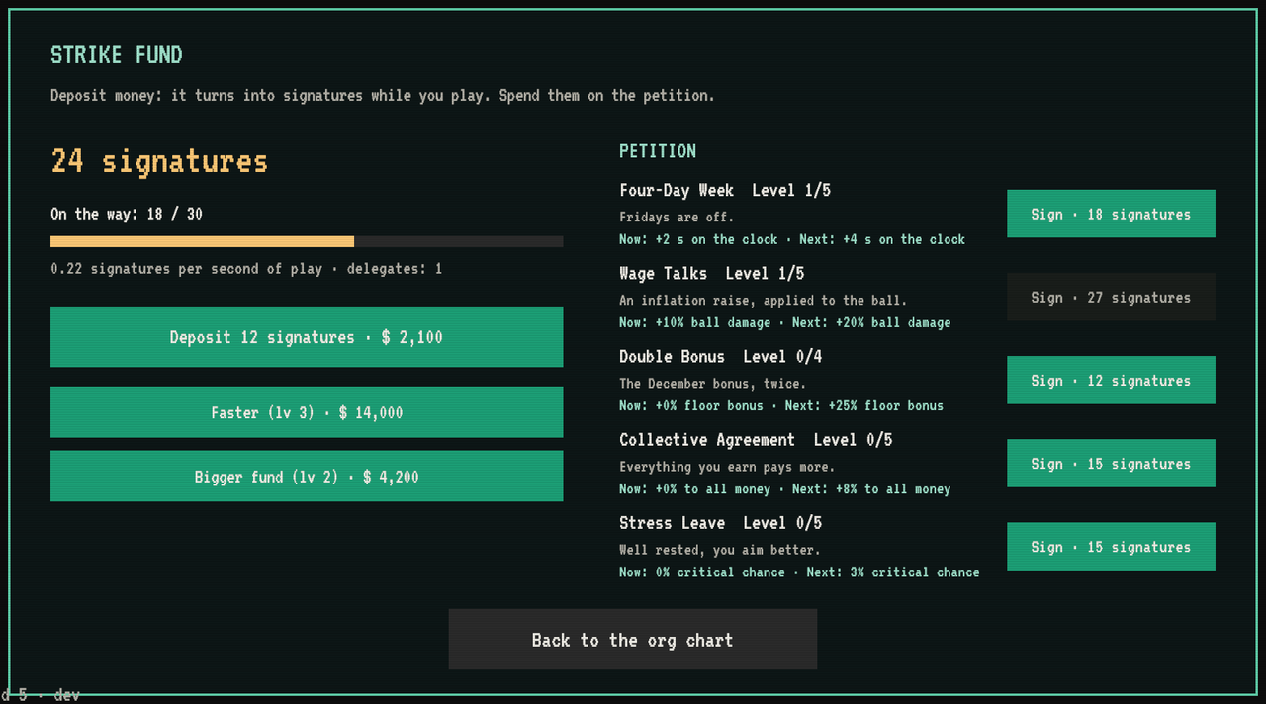The width and height of the screenshot is (1266, 704).
Task: Go back to the org chart
Action: pyautogui.click(x=633, y=640)
